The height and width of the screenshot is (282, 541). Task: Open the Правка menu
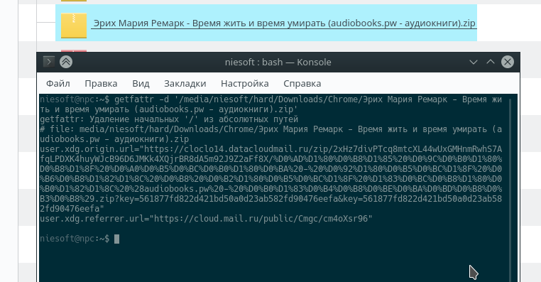tap(101, 84)
